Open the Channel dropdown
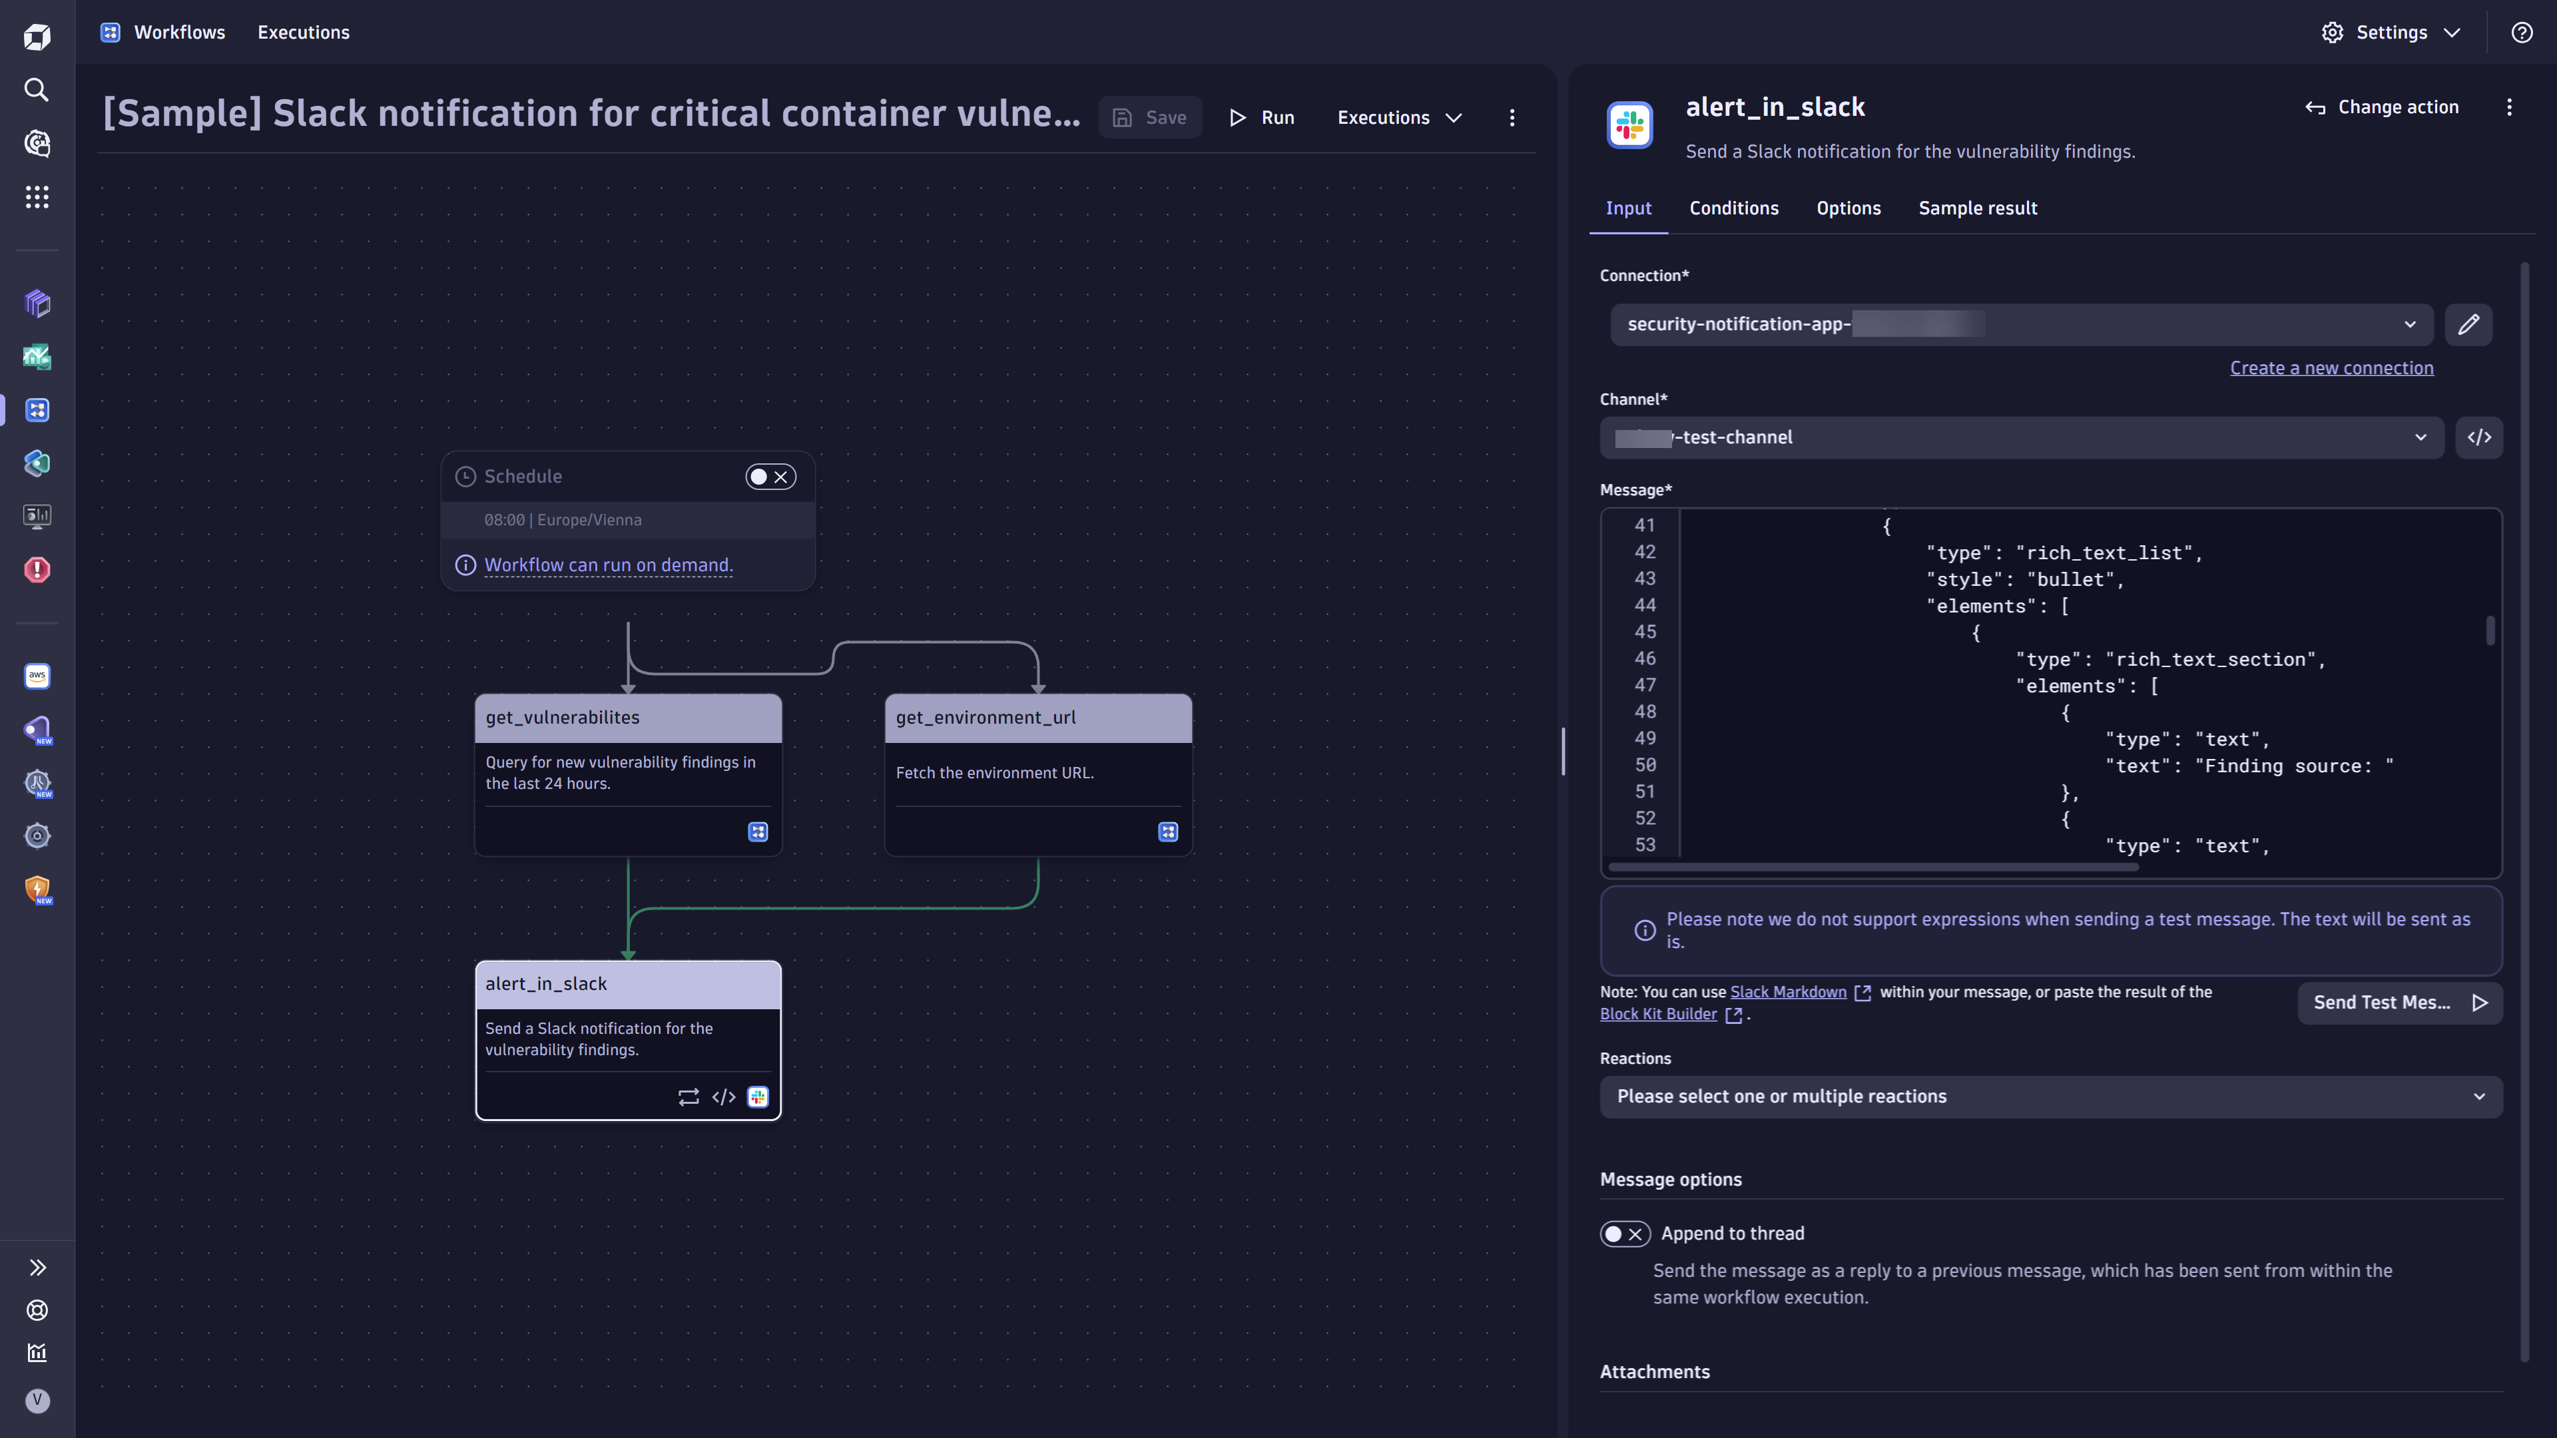2557x1438 pixels. (2021, 437)
